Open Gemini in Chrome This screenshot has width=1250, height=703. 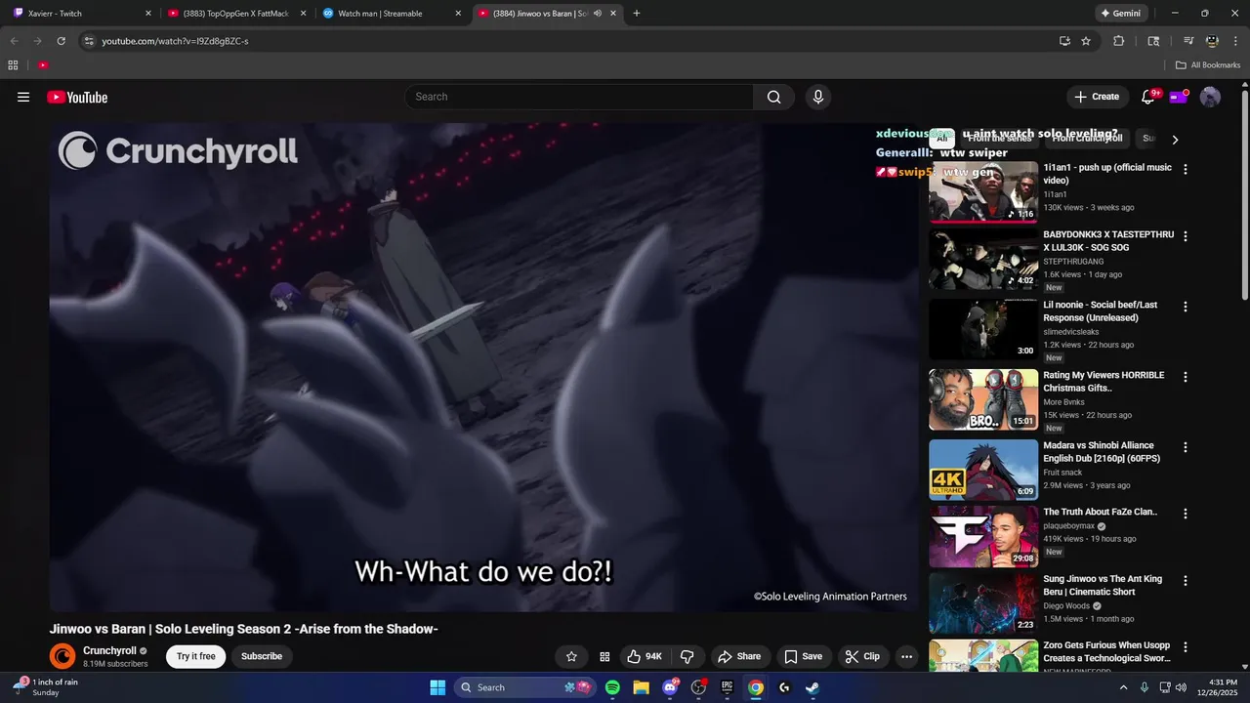(1120, 14)
